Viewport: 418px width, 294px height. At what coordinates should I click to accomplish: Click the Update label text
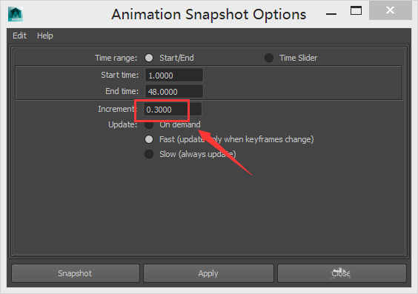(122, 124)
